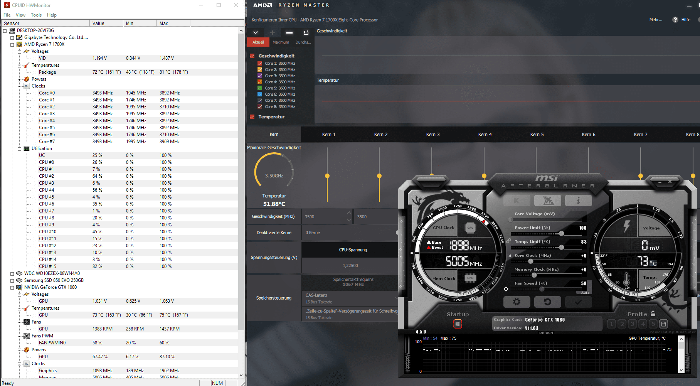Collapse Utilization node in HWMonitor
Image resolution: width=700 pixels, height=386 pixels.
click(x=19, y=149)
